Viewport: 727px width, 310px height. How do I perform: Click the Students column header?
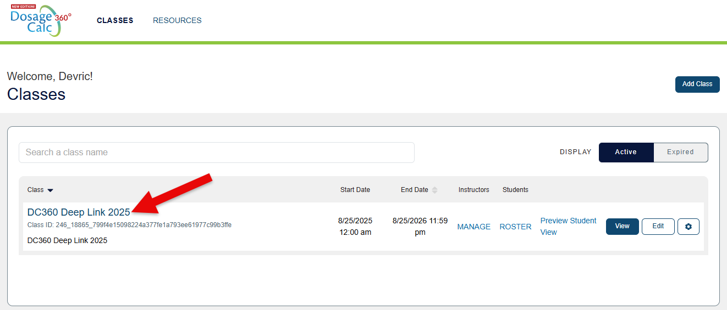pyautogui.click(x=515, y=190)
